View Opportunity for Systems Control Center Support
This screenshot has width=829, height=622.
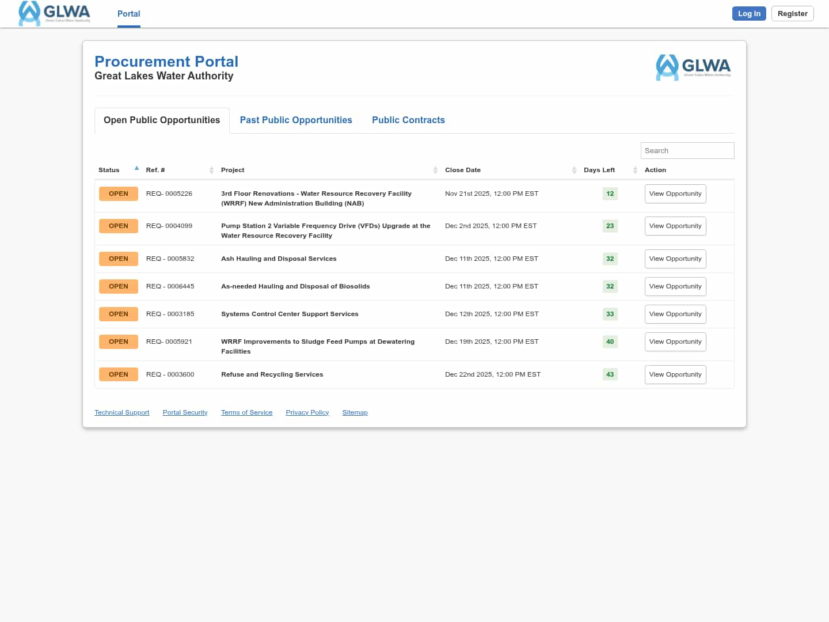(x=675, y=314)
